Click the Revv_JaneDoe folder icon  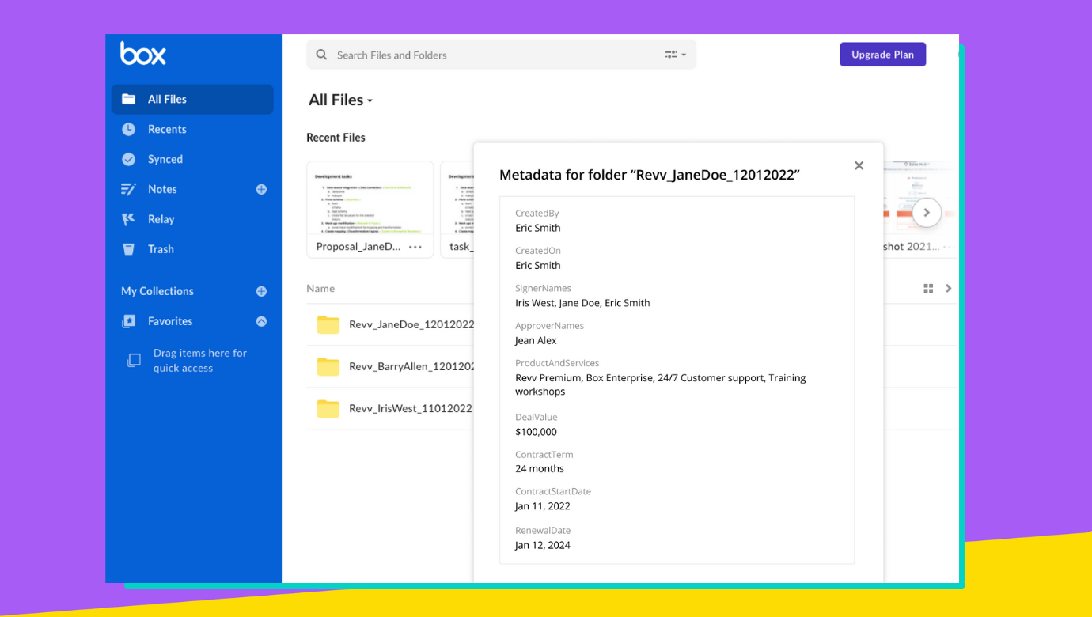pyautogui.click(x=328, y=324)
